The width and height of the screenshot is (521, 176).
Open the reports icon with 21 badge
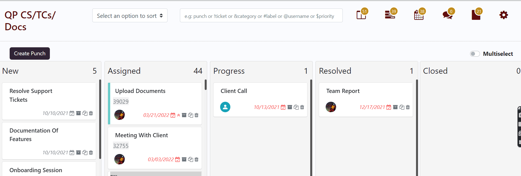476,15
